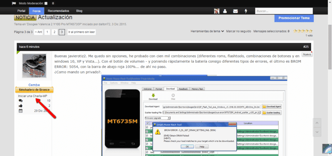
Task: Open the Foros tab
Action: point(37,11)
